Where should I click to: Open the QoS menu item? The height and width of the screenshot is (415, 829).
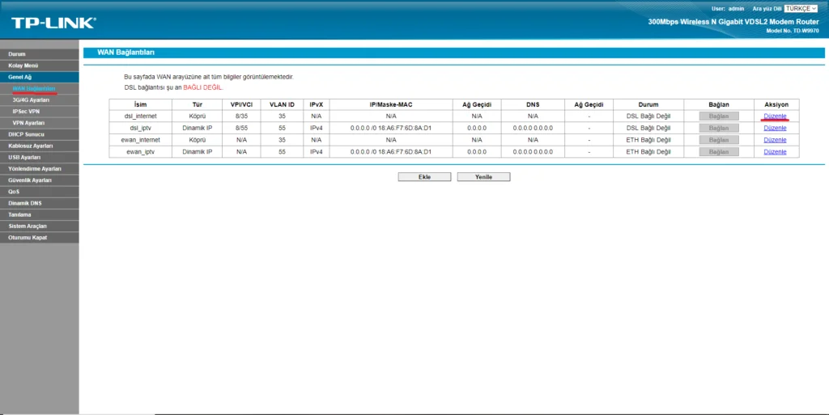point(14,191)
